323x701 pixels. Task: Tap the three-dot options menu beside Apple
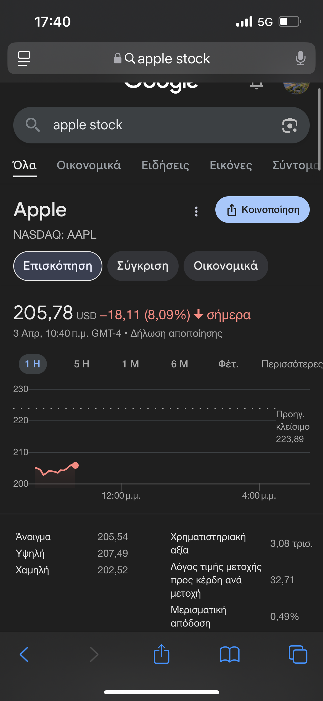196,212
